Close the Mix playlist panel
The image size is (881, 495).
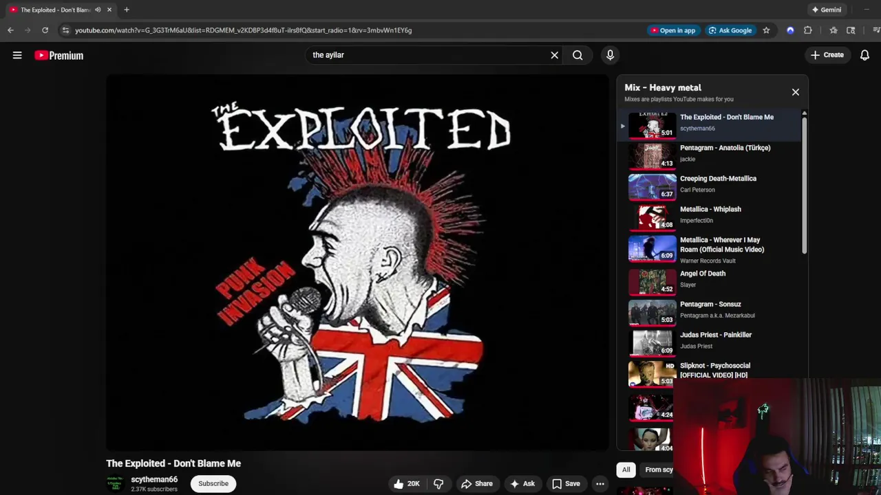[795, 91]
